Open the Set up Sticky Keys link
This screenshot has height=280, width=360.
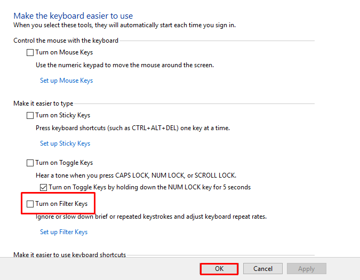tap(65, 143)
